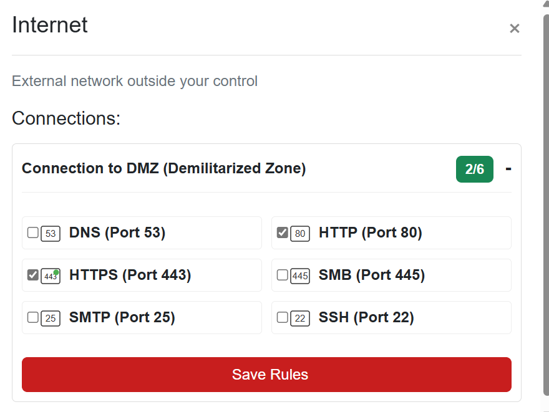Enable the DNS checkbox
Screen dimensions: 549x412
pyautogui.click(x=33, y=232)
